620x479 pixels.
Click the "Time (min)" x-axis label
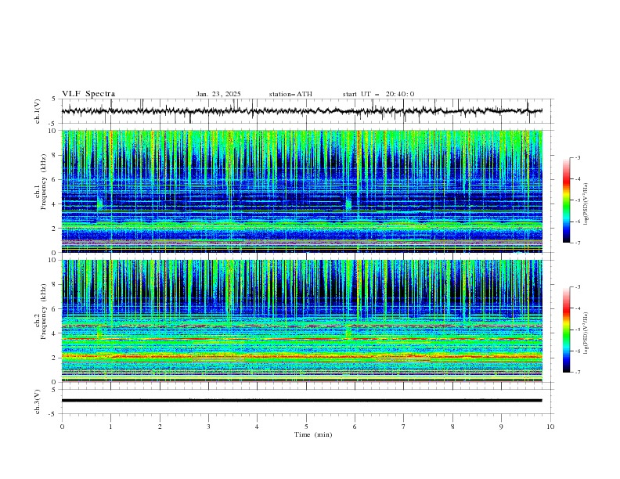[313, 434]
